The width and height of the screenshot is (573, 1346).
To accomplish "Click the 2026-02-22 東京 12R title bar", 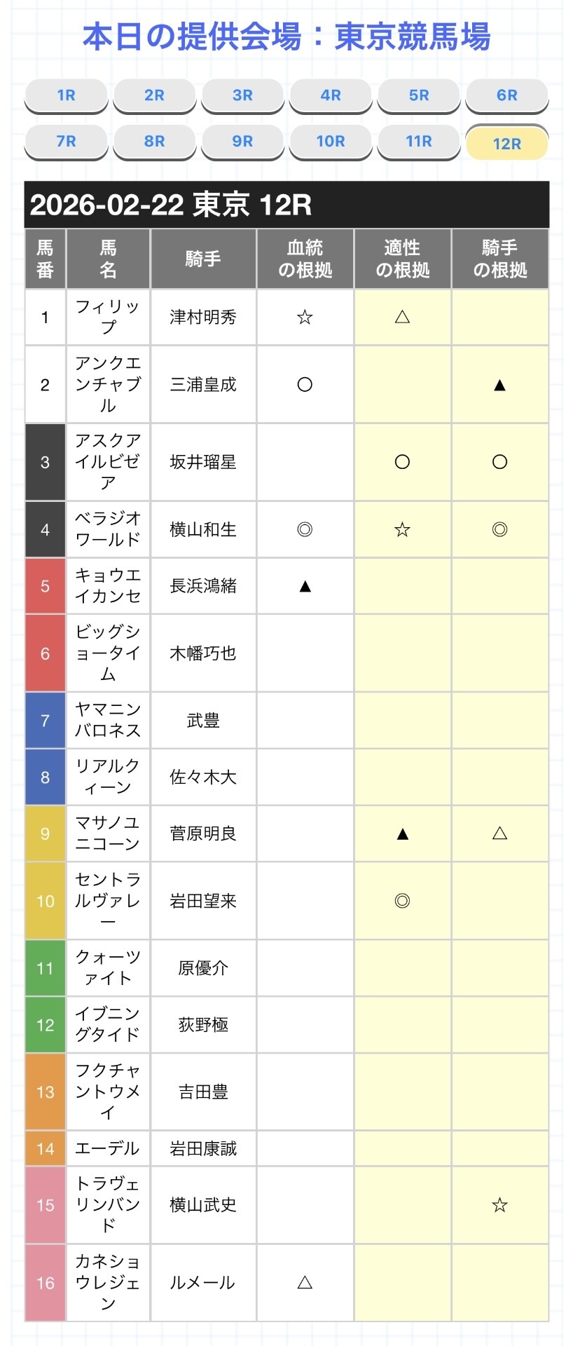I will (286, 205).
